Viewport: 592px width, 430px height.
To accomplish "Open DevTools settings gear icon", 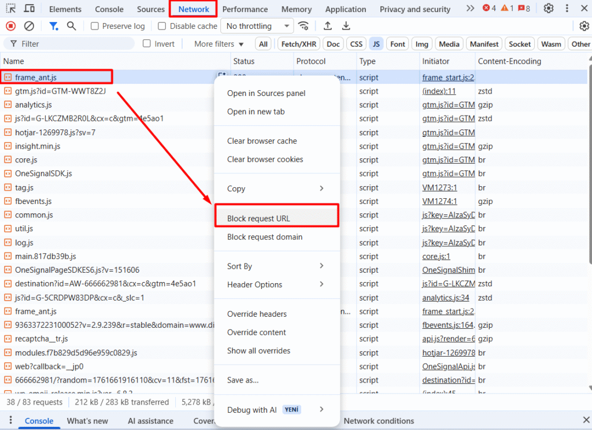I will pyautogui.click(x=549, y=9).
